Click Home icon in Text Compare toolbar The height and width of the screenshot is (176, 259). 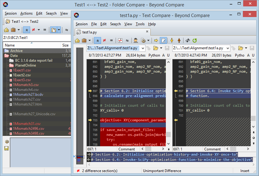click(78, 40)
